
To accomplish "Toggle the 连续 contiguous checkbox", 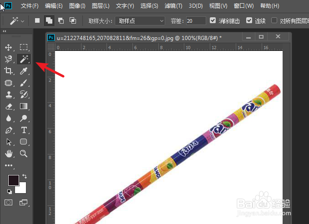I will point(249,20).
